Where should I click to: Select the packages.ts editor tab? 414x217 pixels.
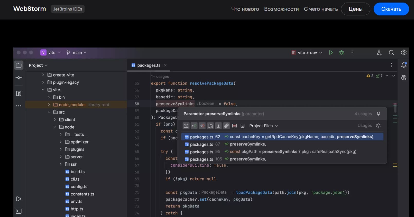[149, 65]
